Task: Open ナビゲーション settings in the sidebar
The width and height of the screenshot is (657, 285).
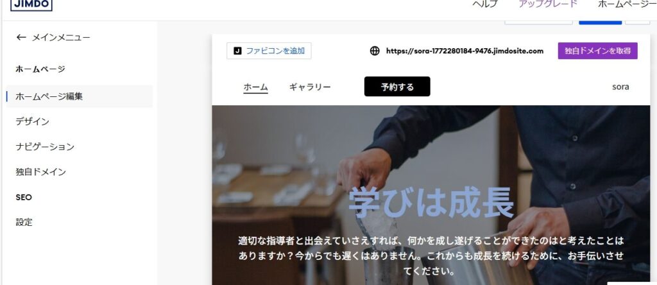Action: point(45,147)
